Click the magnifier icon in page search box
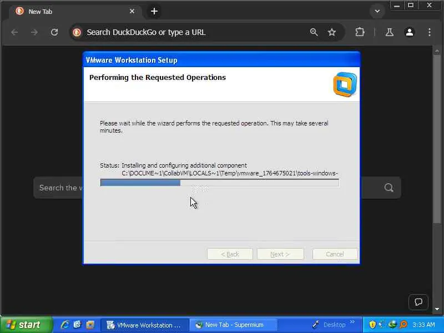 [x=389, y=188]
